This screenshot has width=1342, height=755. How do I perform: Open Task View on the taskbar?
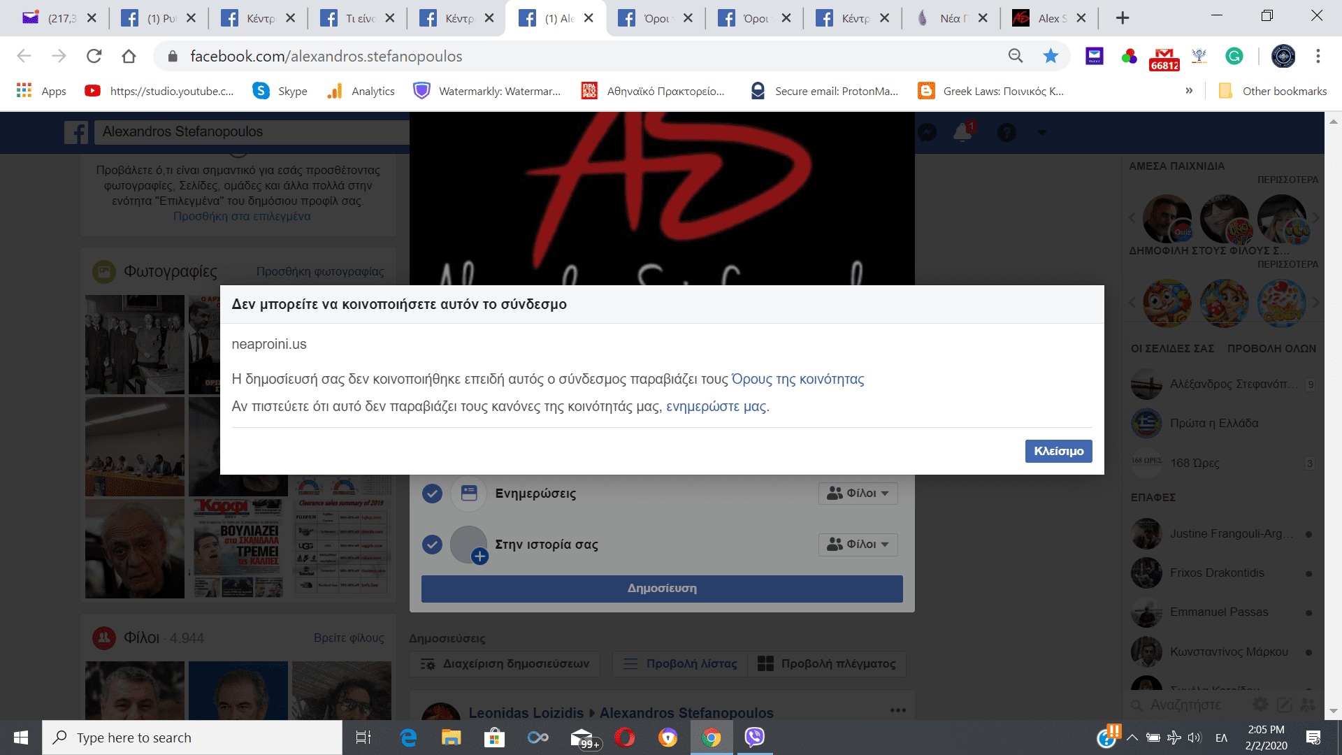(x=363, y=738)
